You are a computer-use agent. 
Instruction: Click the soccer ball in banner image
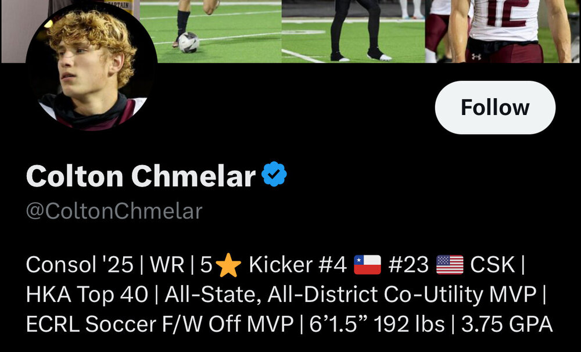coord(189,42)
